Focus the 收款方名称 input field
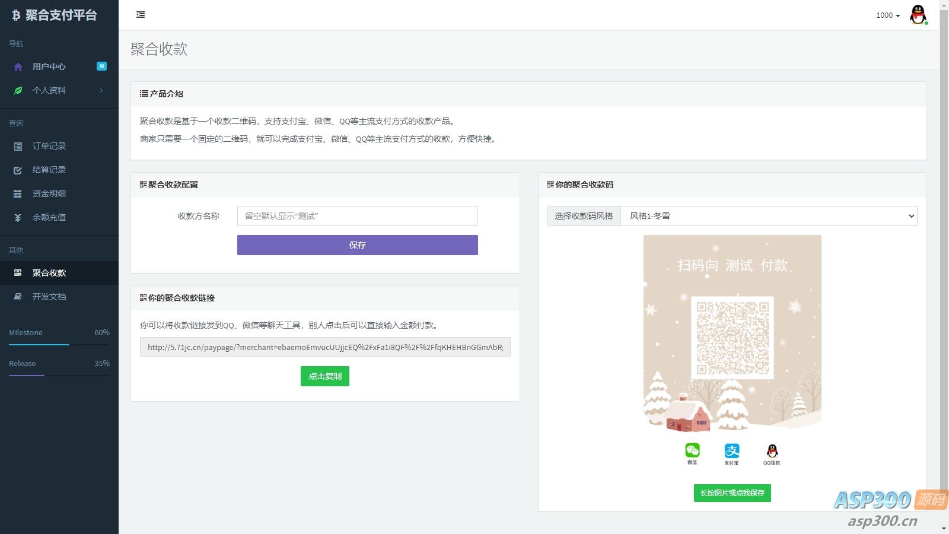The height and width of the screenshot is (534, 949). coord(357,216)
